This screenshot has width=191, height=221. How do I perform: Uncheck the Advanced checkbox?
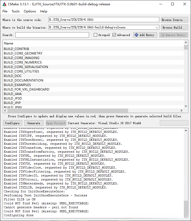(x=114, y=35)
